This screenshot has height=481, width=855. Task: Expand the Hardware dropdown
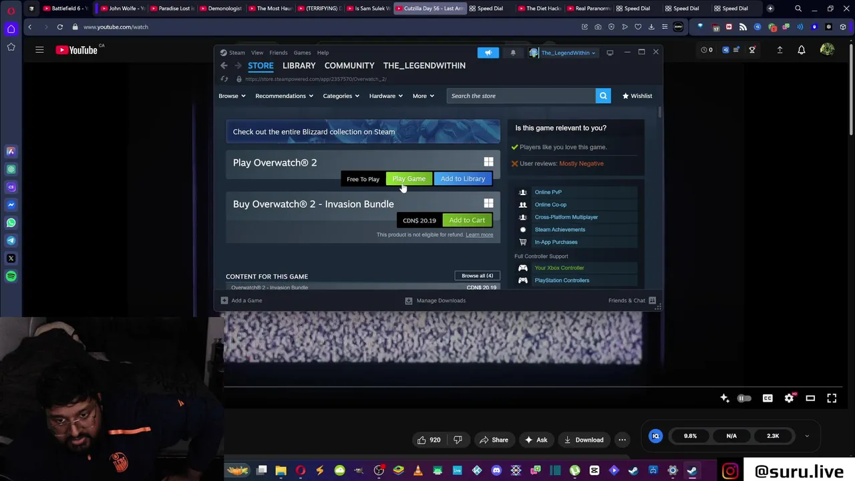[385, 96]
